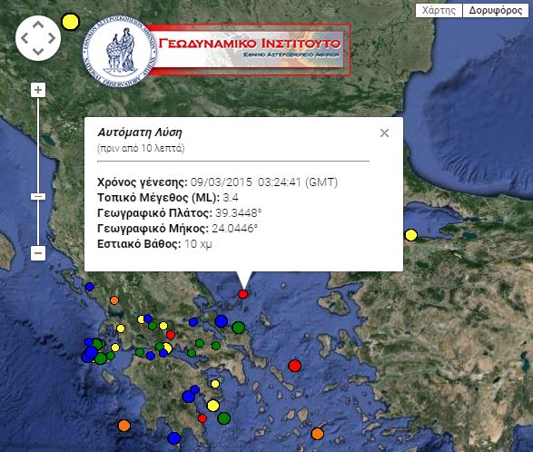Select the orange marker in Epirus
Image resolution: width=533 pixels, height=452 pixels.
click(x=114, y=300)
